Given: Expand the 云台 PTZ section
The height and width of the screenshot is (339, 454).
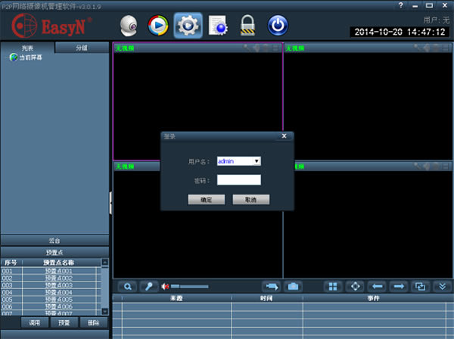Looking at the screenshot, I should click(x=54, y=240).
